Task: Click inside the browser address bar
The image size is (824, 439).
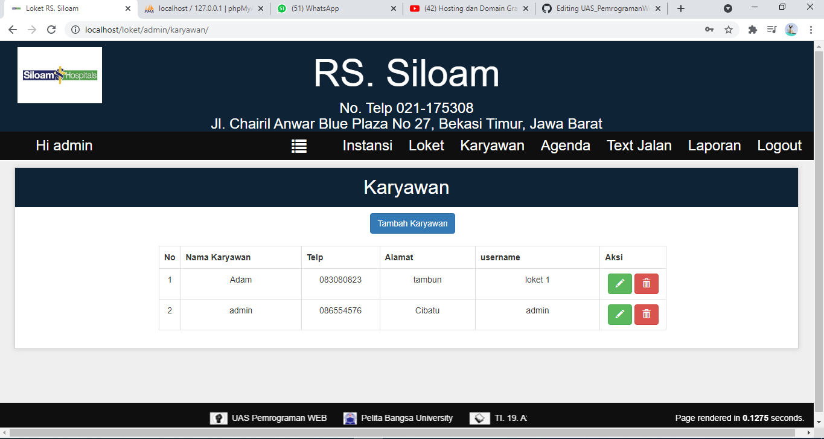Action: (x=241, y=28)
